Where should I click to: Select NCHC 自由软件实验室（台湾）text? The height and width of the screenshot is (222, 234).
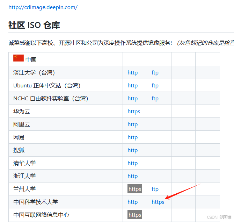51,99
